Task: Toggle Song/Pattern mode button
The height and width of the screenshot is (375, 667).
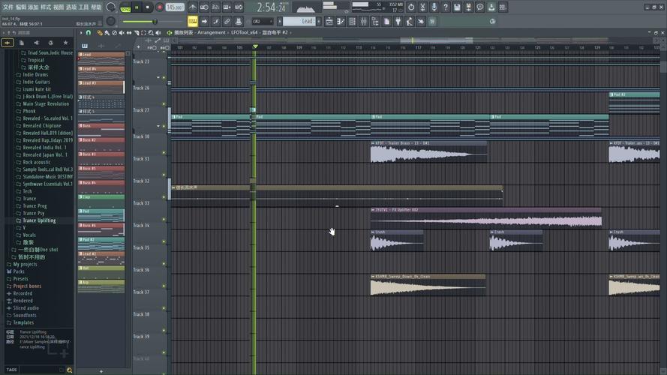Action: point(125,7)
